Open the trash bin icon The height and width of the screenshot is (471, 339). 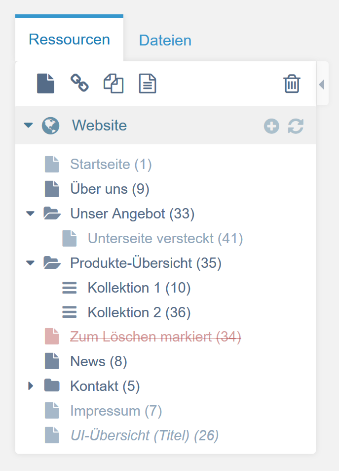(x=292, y=84)
